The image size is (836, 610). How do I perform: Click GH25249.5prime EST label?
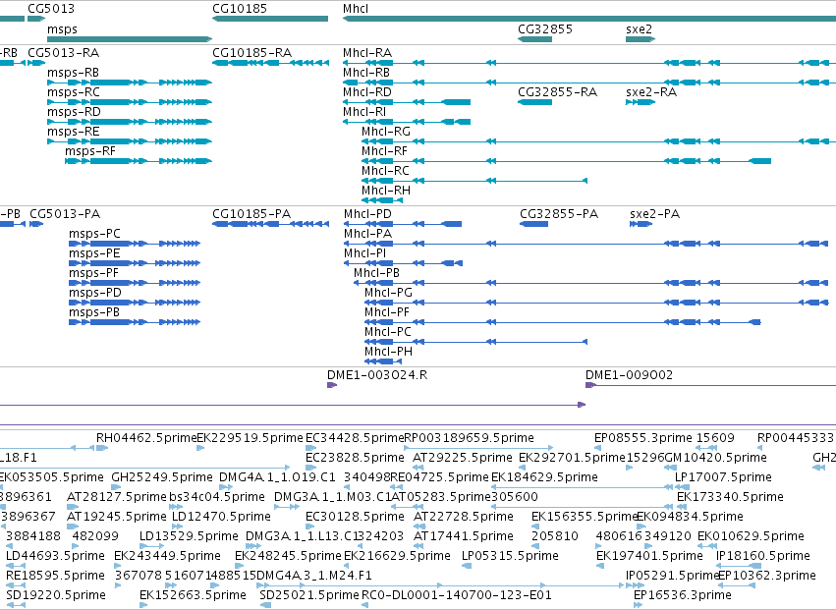pyautogui.click(x=162, y=477)
